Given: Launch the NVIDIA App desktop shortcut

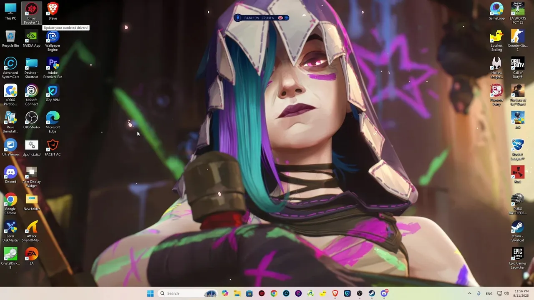Looking at the screenshot, I should click(32, 39).
